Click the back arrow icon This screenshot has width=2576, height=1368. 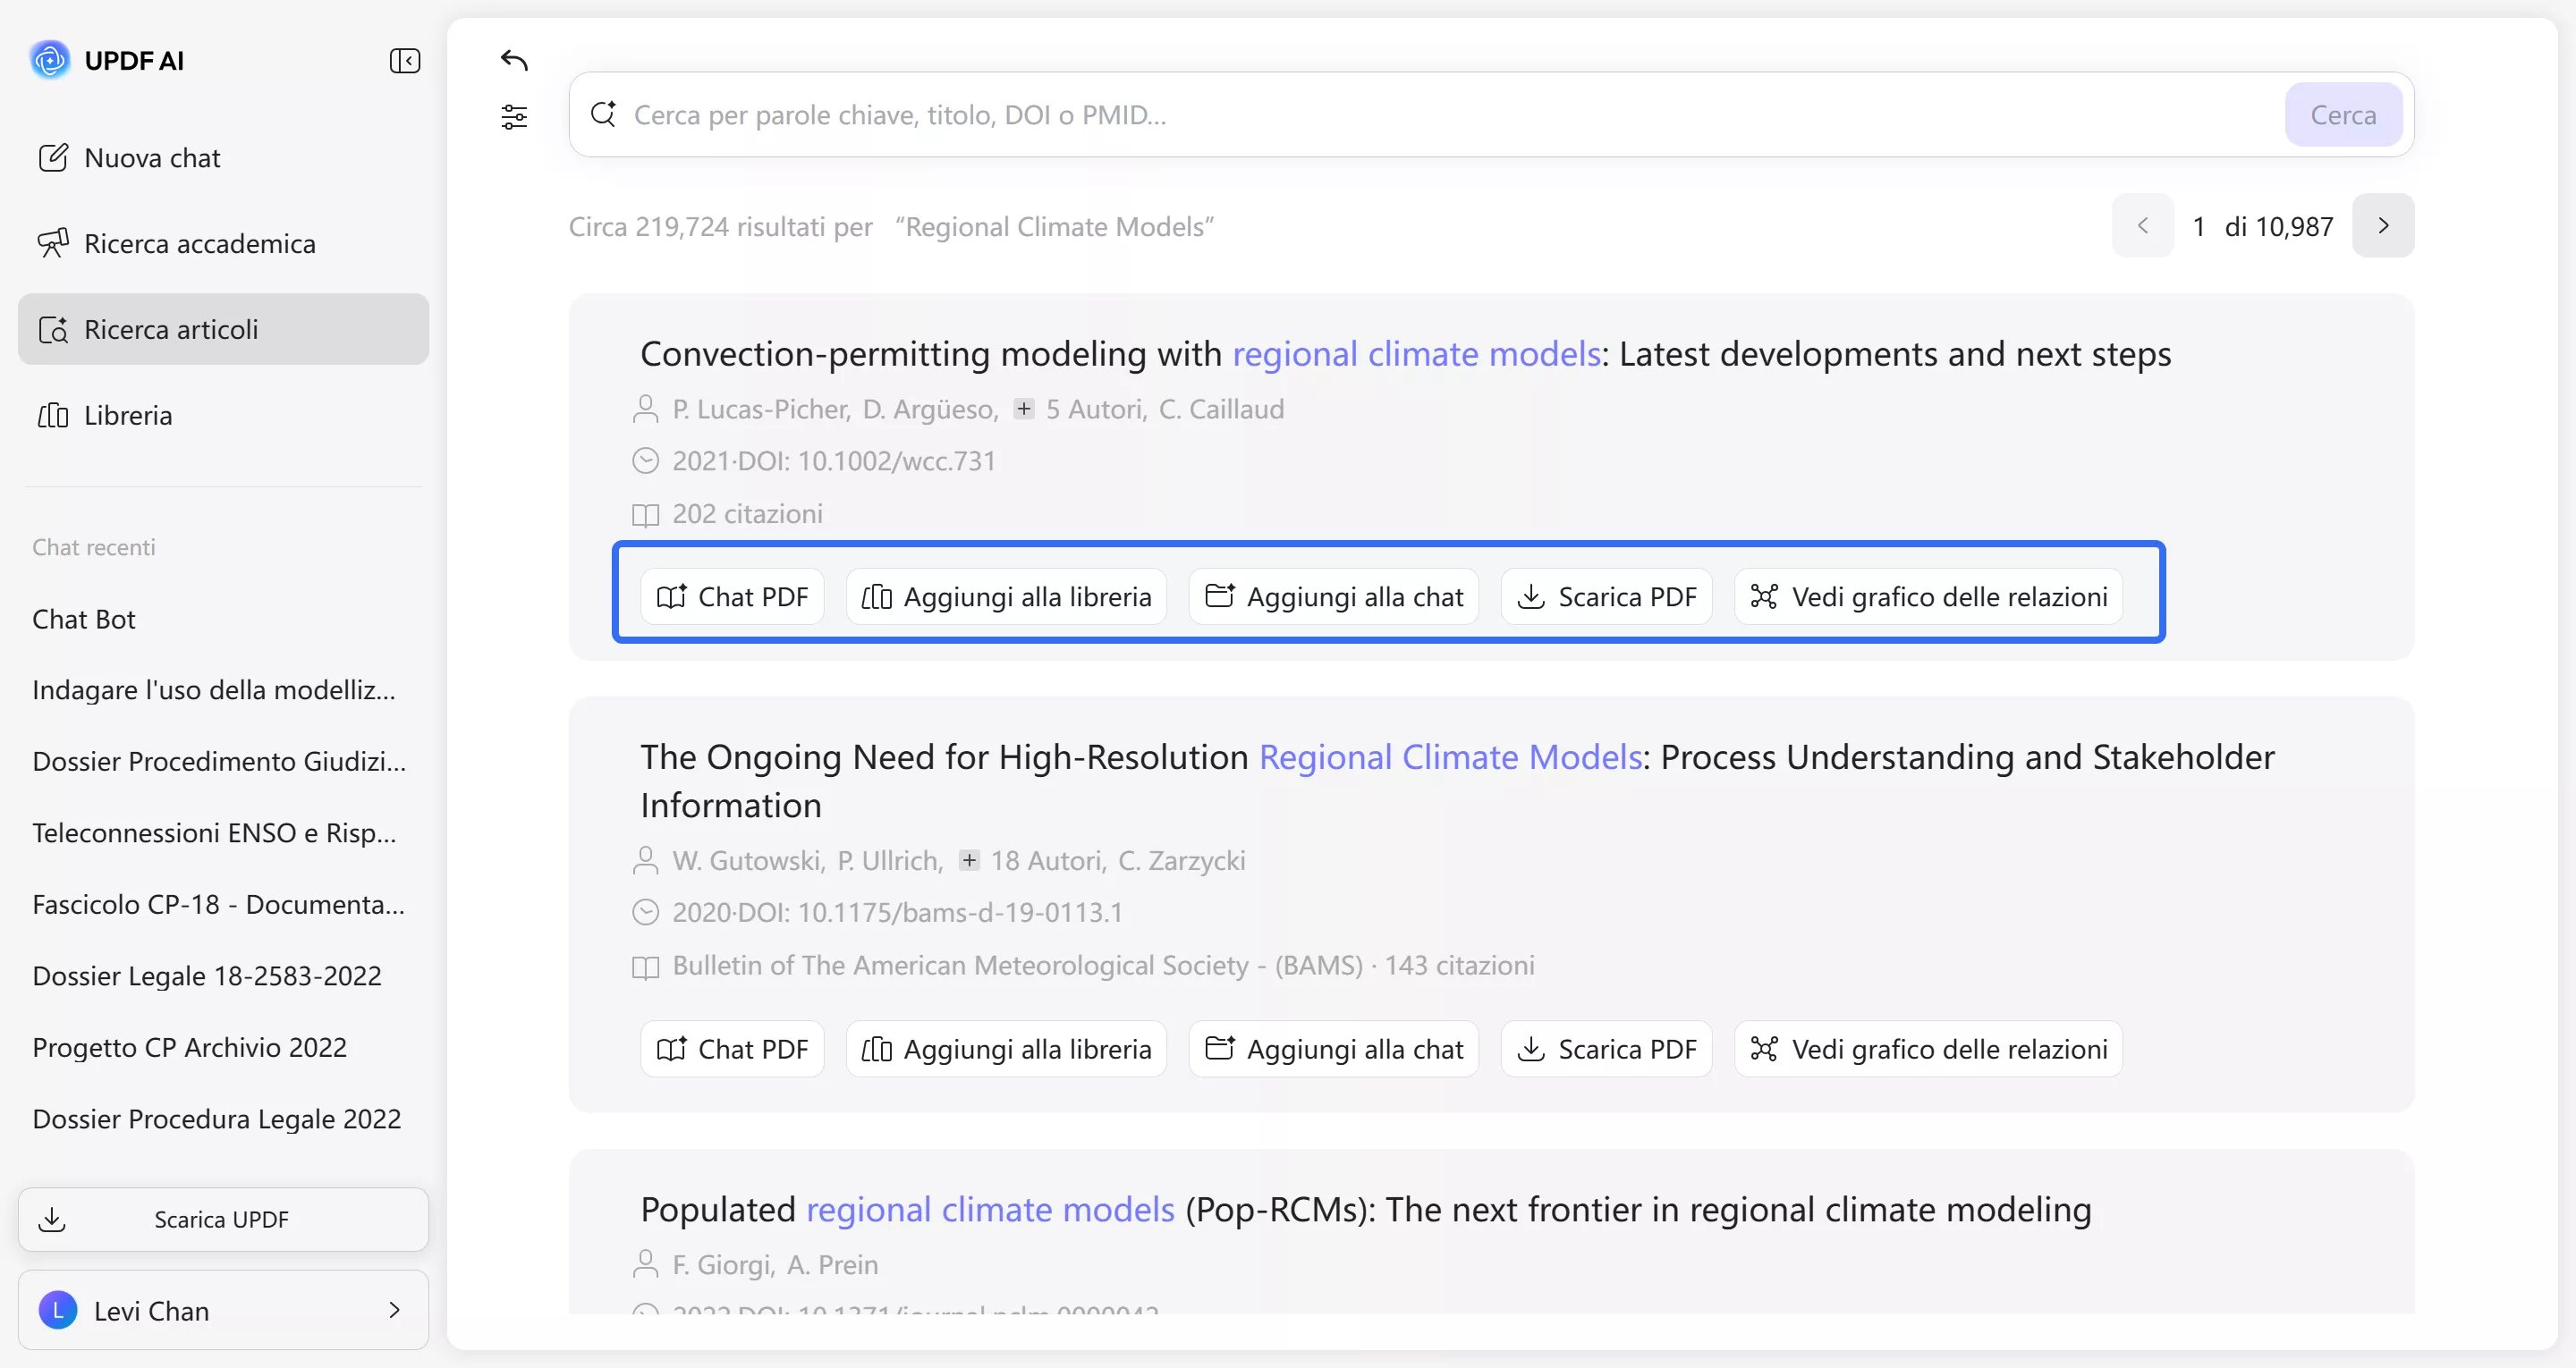click(514, 61)
